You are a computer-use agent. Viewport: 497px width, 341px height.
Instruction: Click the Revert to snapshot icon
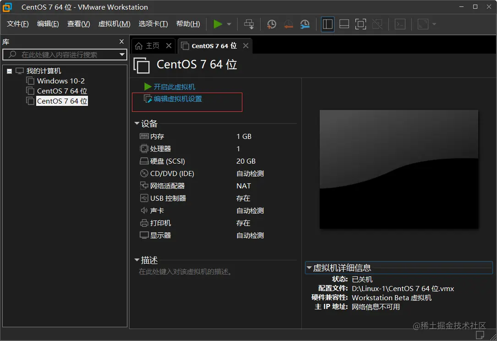(x=289, y=24)
